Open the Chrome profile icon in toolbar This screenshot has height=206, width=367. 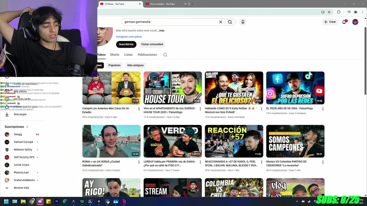(356, 12)
